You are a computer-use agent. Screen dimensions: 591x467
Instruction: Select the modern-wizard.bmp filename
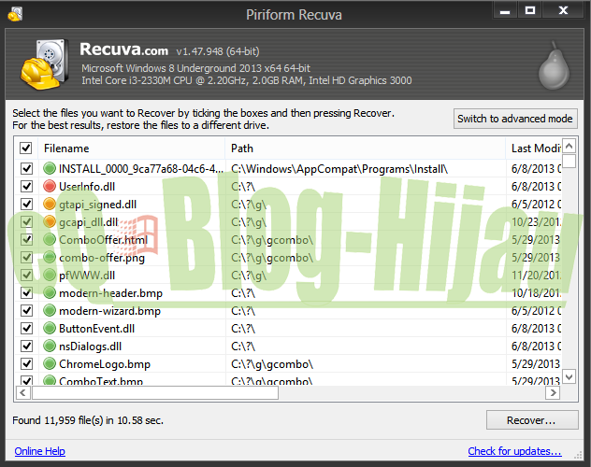(109, 311)
